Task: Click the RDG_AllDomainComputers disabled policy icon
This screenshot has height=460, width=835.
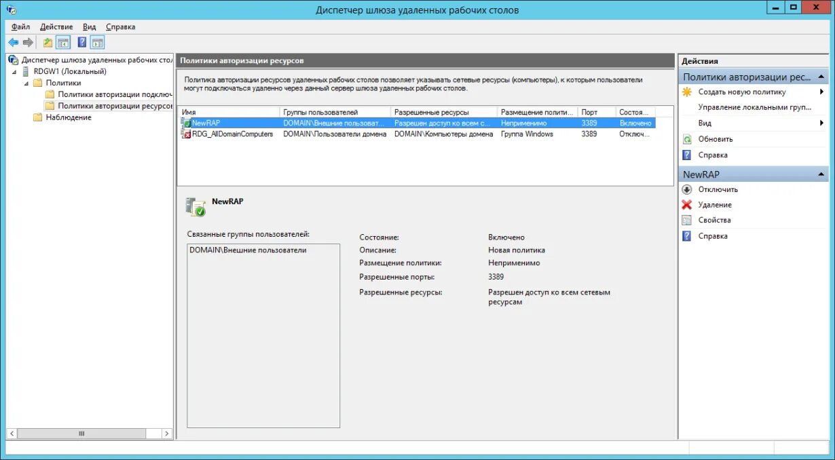Action: coord(186,134)
